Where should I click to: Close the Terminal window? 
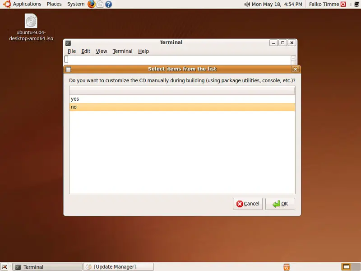(292, 43)
